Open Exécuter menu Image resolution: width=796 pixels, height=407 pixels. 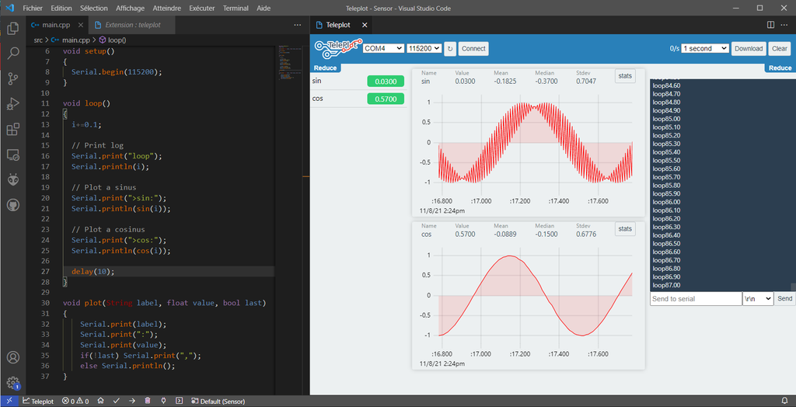click(202, 8)
